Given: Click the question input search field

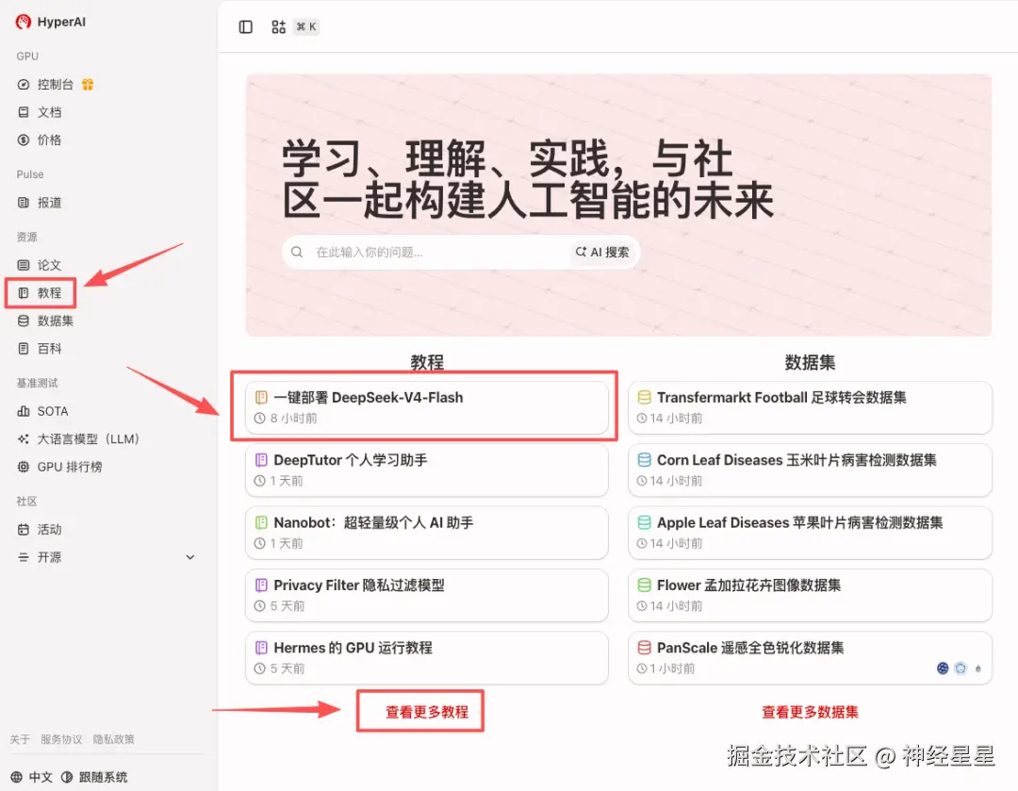Looking at the screenshot, I should point(424,252).
